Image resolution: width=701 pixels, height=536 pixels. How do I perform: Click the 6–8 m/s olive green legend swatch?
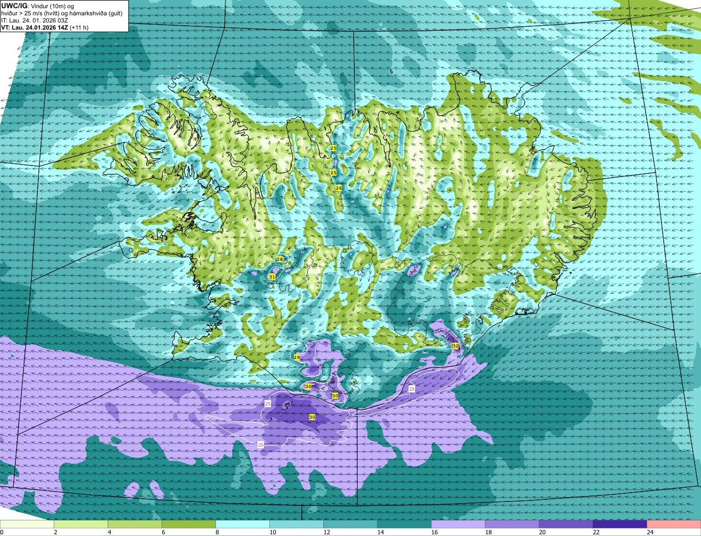tap(189, 524)
